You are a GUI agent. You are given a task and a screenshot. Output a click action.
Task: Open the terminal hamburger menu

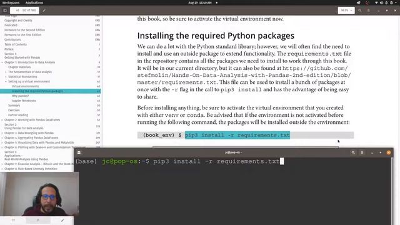(x=362, y=152)
